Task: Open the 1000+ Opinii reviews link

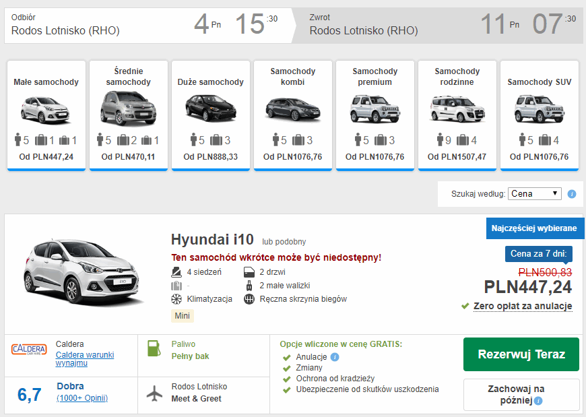Action: [x=82, y=398]
